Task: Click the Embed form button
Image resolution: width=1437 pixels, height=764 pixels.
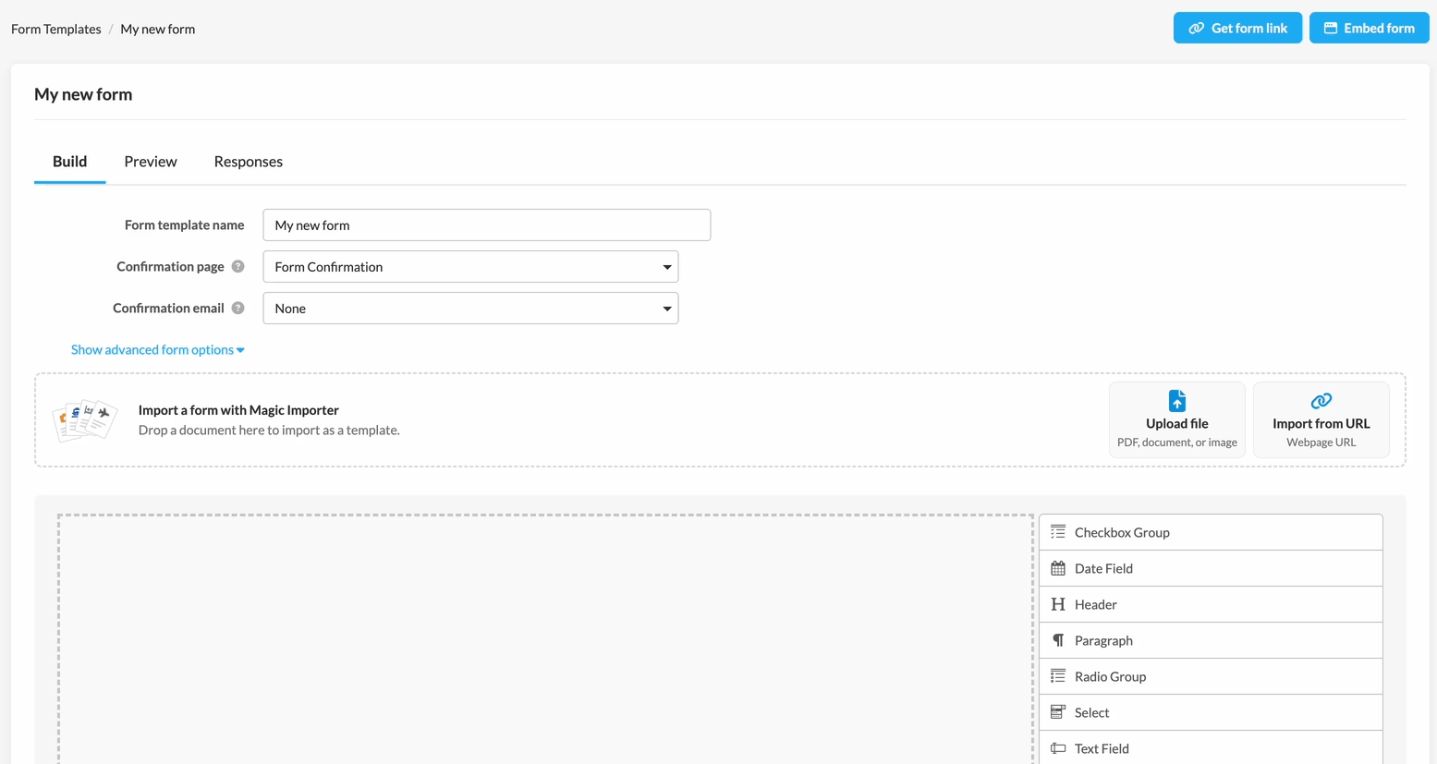Action: 1369,29
